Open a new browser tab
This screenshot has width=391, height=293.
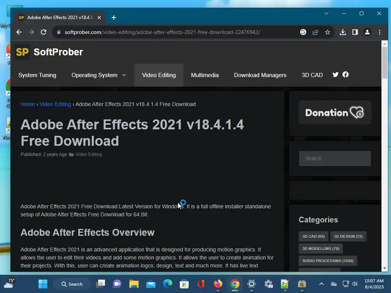(x=114, y=18)
